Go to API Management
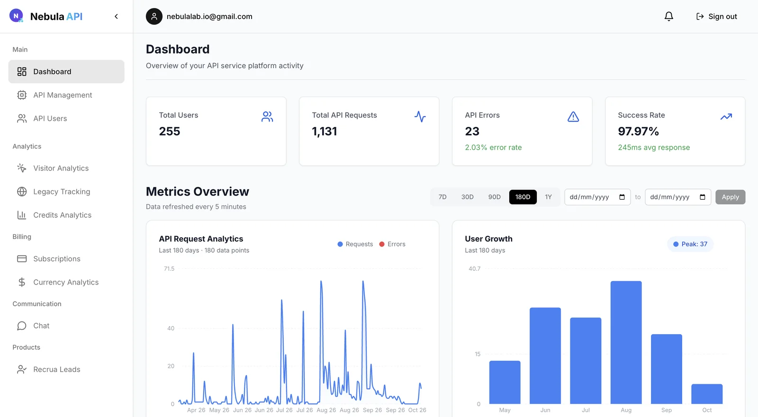This screenshot has width=758, height=417. point(66,95)
